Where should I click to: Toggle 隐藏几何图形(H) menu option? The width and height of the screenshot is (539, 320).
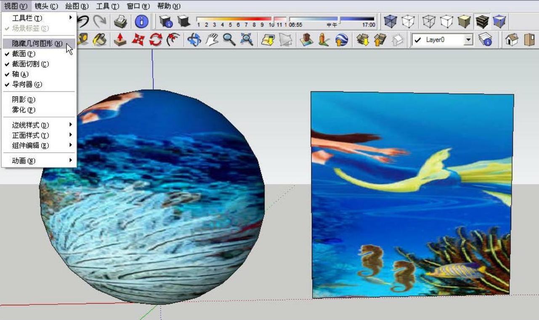tap(39, 43)
